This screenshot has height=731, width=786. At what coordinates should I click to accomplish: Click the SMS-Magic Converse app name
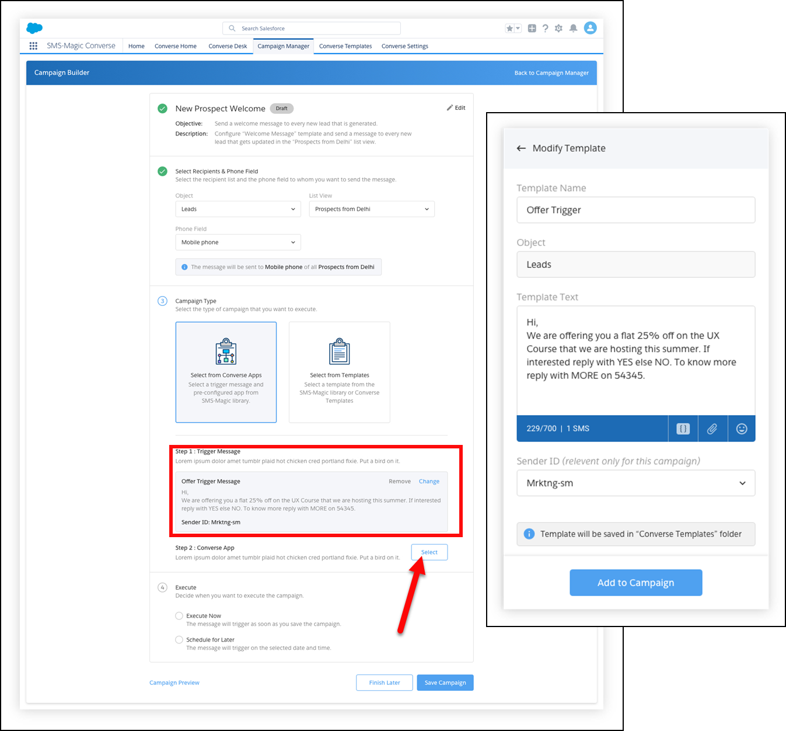(x=81, y=46)
